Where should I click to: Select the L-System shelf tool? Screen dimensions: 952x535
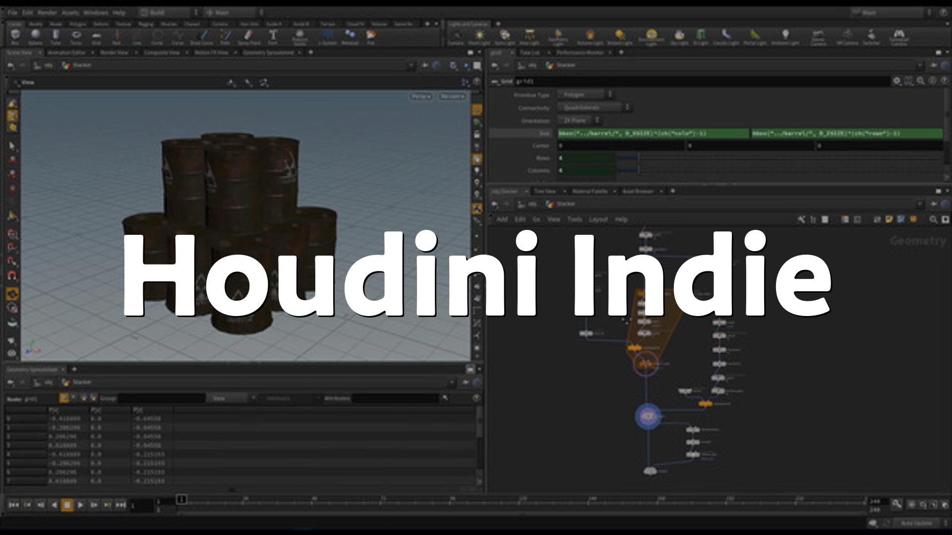(x=328, y=37)
